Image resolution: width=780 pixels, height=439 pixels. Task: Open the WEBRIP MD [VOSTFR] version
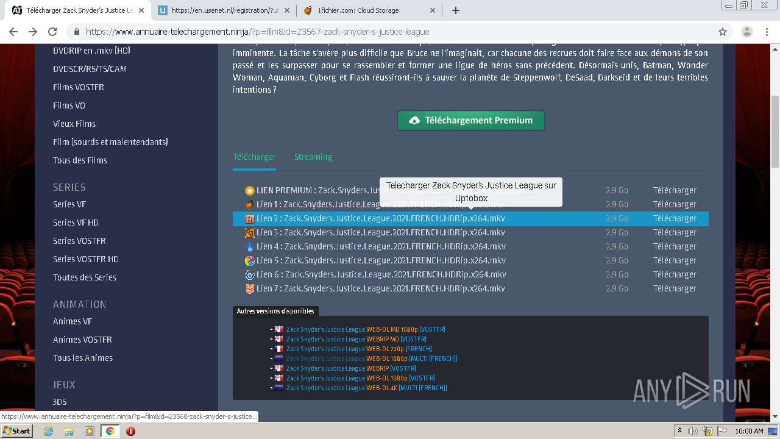pos(356,339)
